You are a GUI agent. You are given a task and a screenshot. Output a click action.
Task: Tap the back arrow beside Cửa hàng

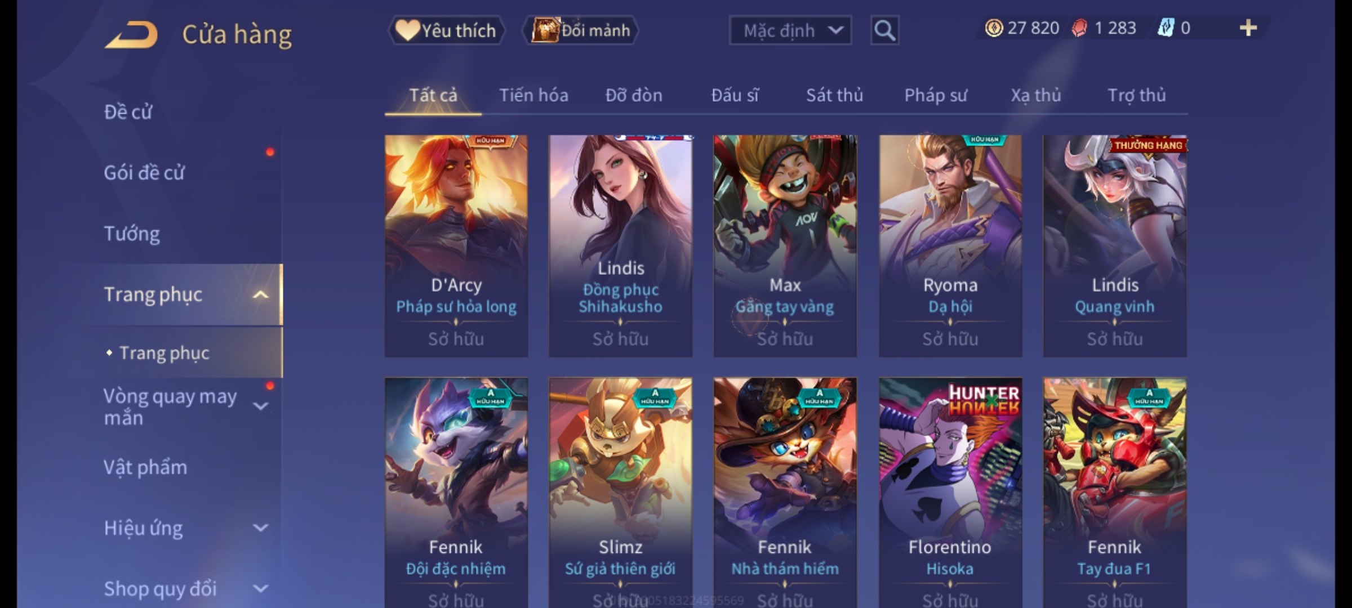click(x=131, y=34)
